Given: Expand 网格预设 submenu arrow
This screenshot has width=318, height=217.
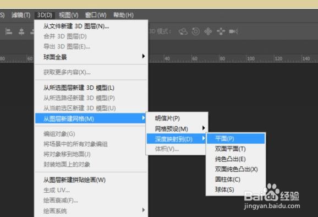Looking at the screenshot, I should 204,128.
